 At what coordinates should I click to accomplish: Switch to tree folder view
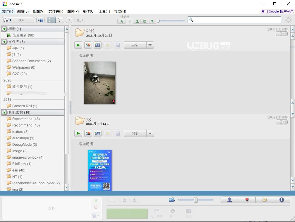coord(60,20)
